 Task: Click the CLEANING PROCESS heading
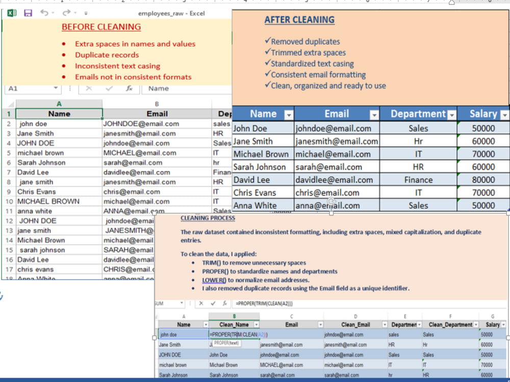coord(208,218)
